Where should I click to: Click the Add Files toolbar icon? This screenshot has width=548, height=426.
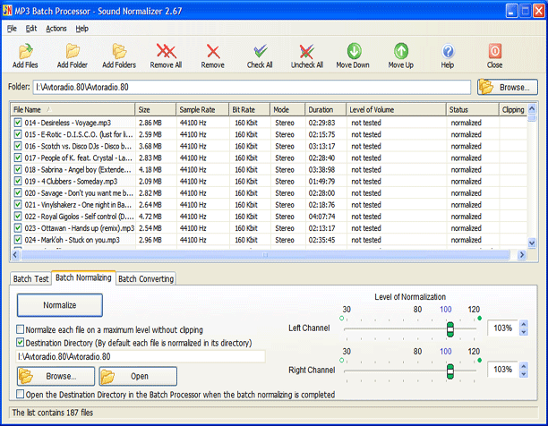[x=25, y=55]
